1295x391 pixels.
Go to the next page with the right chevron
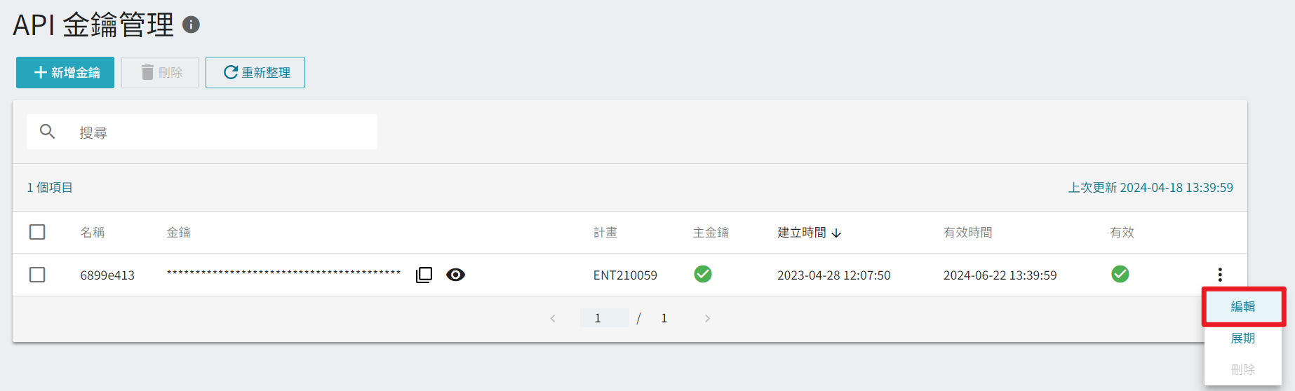(707, 318)
